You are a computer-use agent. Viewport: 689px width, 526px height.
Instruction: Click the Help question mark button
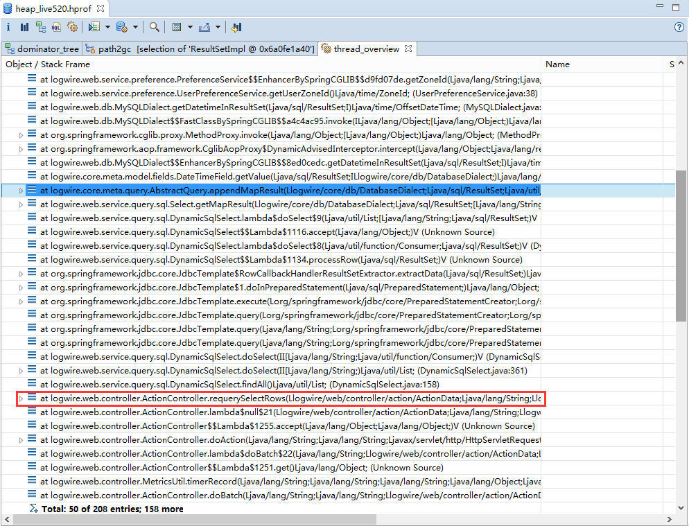[679, 26]
